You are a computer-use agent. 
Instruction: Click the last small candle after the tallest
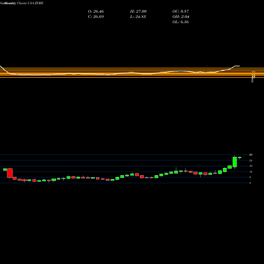pos(240,158)
